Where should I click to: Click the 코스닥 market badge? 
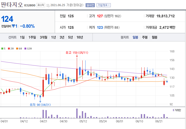[x=41, y=5]
